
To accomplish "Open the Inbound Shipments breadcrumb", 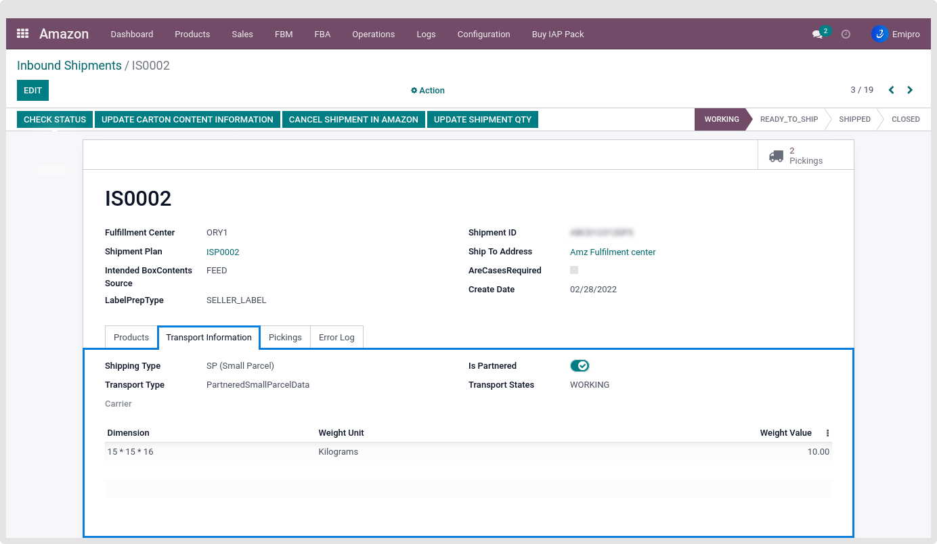I will point(69,66).
